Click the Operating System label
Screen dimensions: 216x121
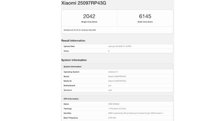72,72
